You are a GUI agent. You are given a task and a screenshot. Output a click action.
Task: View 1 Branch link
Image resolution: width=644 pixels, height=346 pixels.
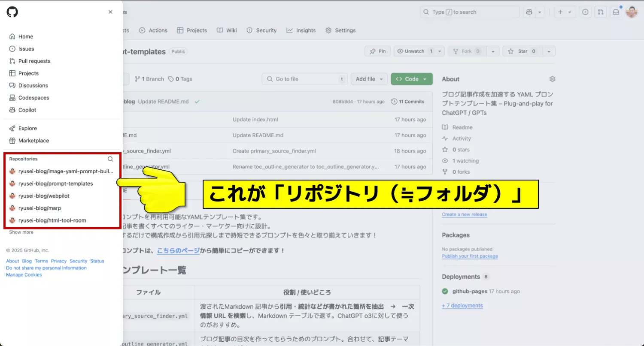tap(149, 79)
